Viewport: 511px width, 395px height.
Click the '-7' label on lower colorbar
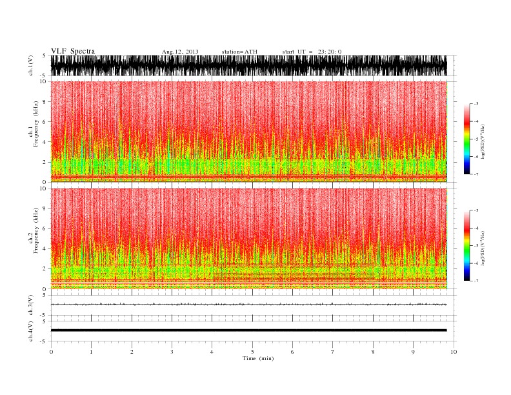click(476, 281)
